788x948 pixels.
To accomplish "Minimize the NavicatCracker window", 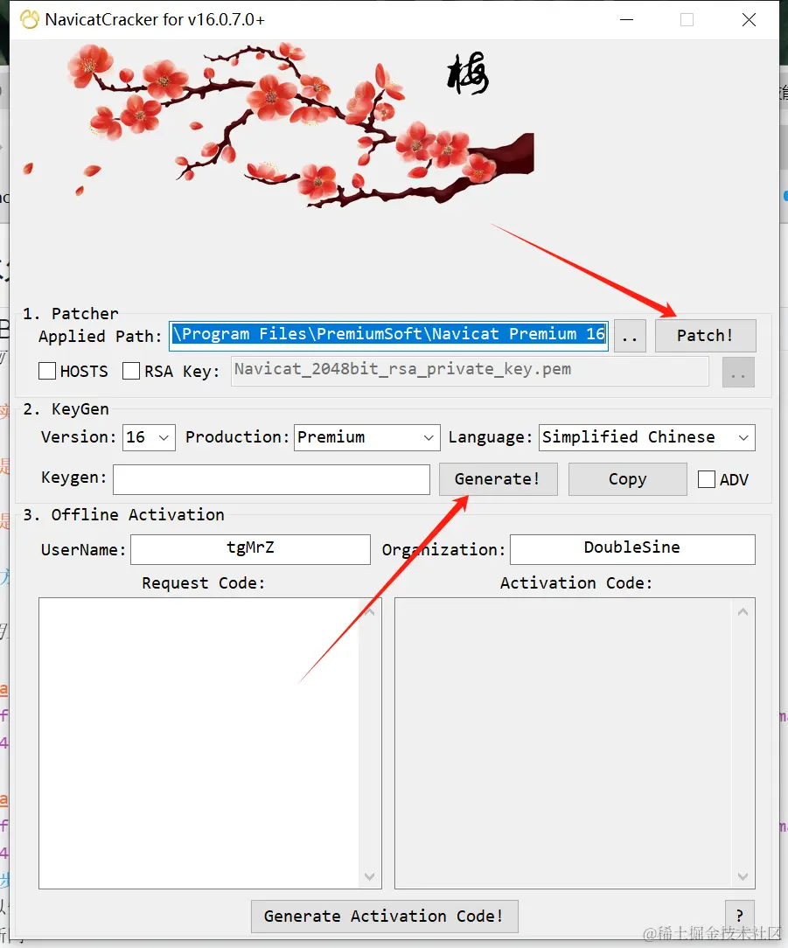I will 626,20.
